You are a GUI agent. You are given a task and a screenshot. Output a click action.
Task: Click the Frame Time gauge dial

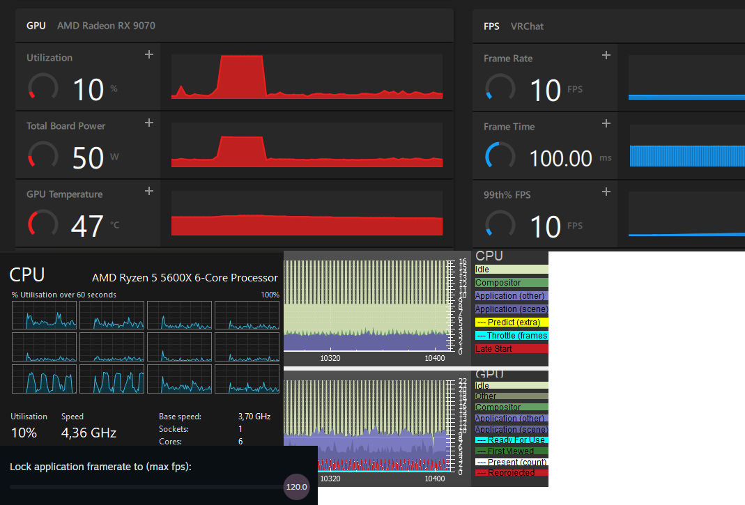click(500, 156)
